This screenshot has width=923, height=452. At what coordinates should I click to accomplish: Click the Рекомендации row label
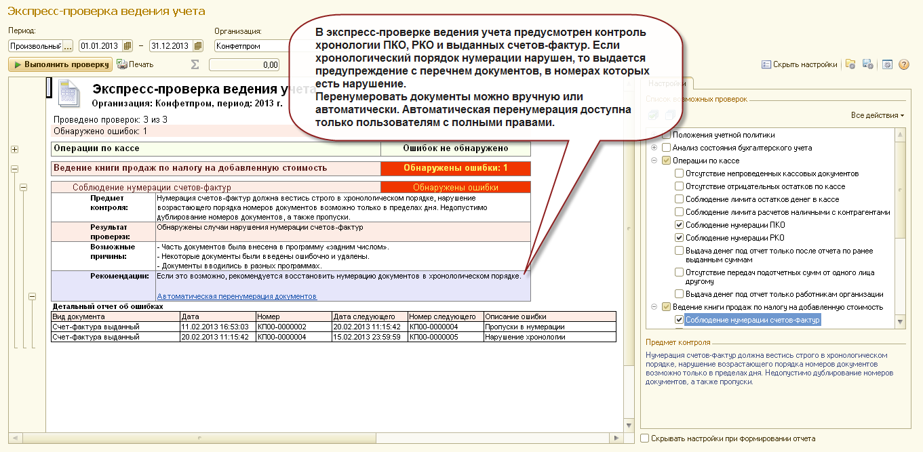tap(119, 276)
